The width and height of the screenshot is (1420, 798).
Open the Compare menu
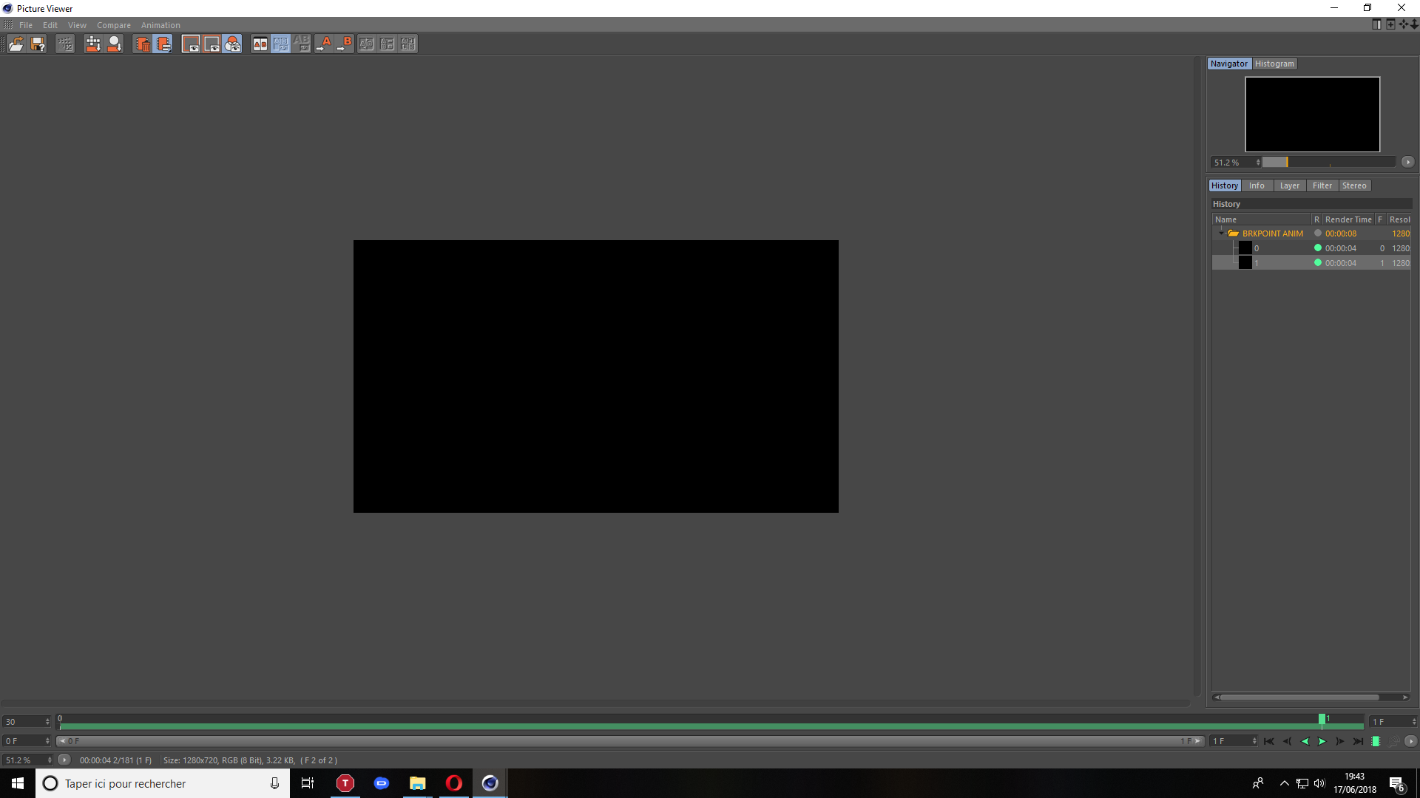[x=113, y=25]
